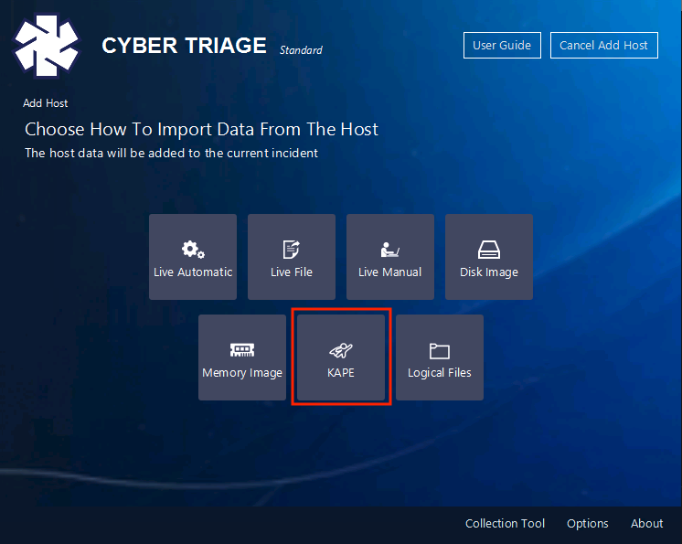Image resolution: width=682 pixels, height=544 pixels.
Task: Click 'The host data will be added' subtitle
Action: pos(171,153)
